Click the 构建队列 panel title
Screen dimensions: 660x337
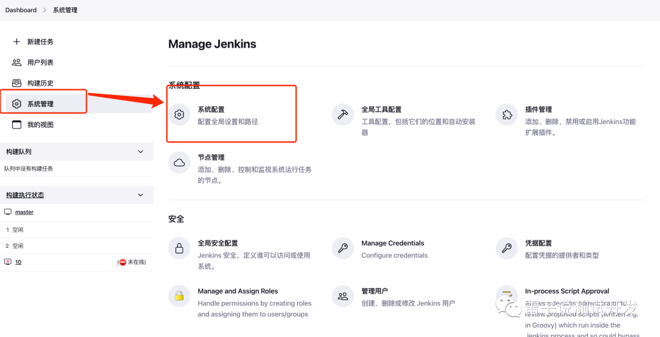pos(18,152)
